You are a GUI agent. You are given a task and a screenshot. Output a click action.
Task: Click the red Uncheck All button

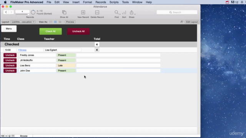coord(78,31)
